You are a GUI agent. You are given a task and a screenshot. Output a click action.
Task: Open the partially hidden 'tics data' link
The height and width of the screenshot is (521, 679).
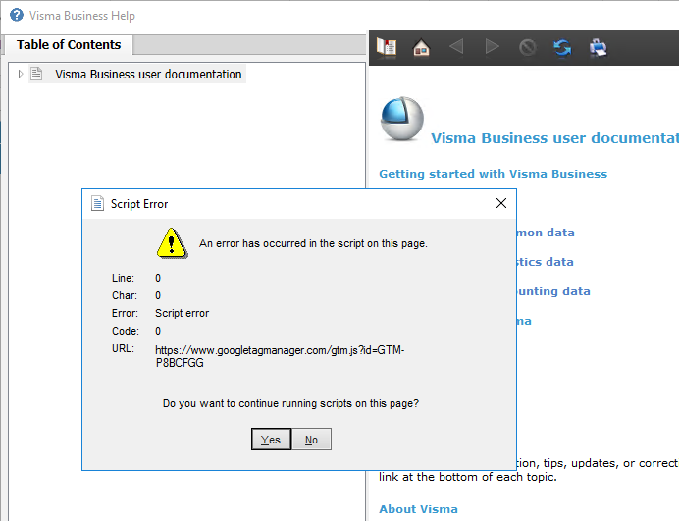[546, 262]
